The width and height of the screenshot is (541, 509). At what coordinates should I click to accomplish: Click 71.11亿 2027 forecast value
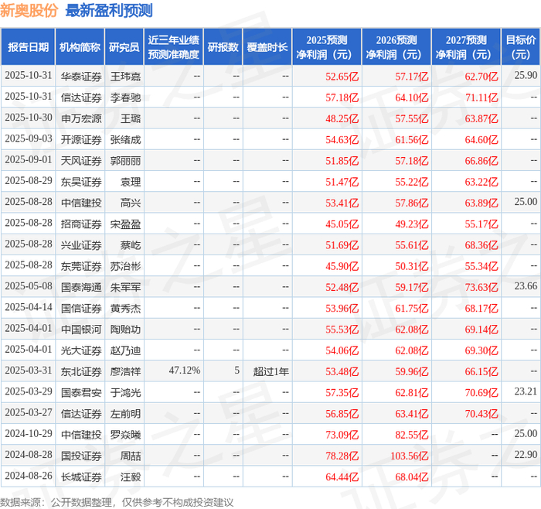coord(481,97)
